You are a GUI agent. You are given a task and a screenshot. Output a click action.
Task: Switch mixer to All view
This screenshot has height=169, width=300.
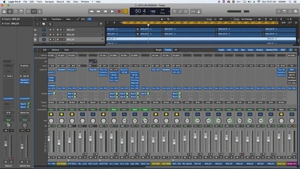click(x=176, y=50)
